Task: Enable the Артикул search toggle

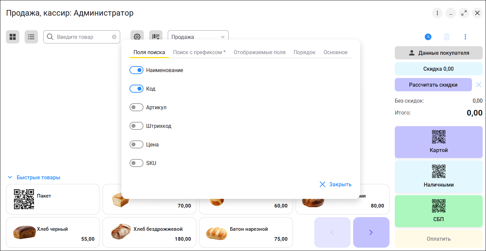Action: click(136, 108)
